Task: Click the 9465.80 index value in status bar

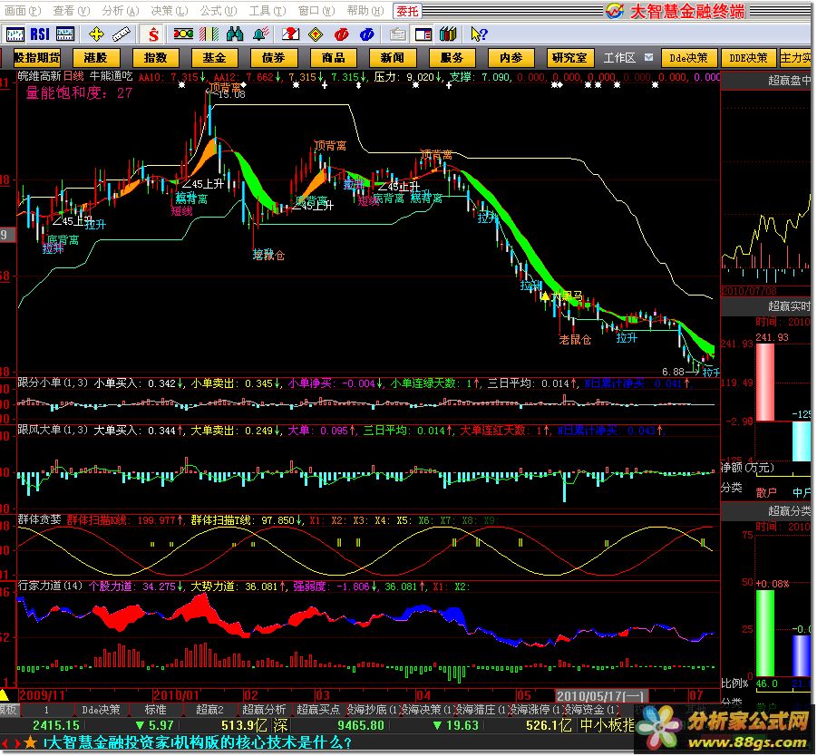Action: 361,725
